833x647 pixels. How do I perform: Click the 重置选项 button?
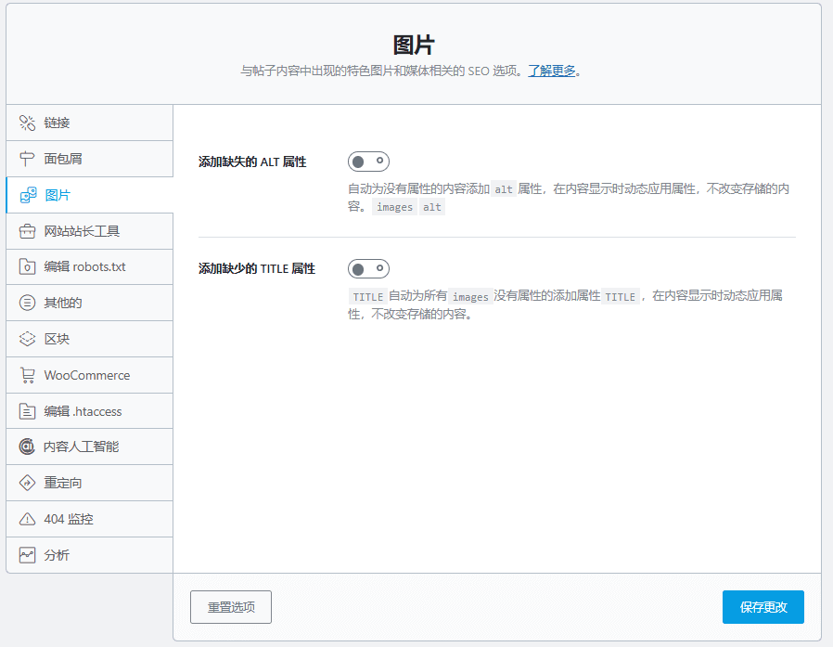[231, 607]
